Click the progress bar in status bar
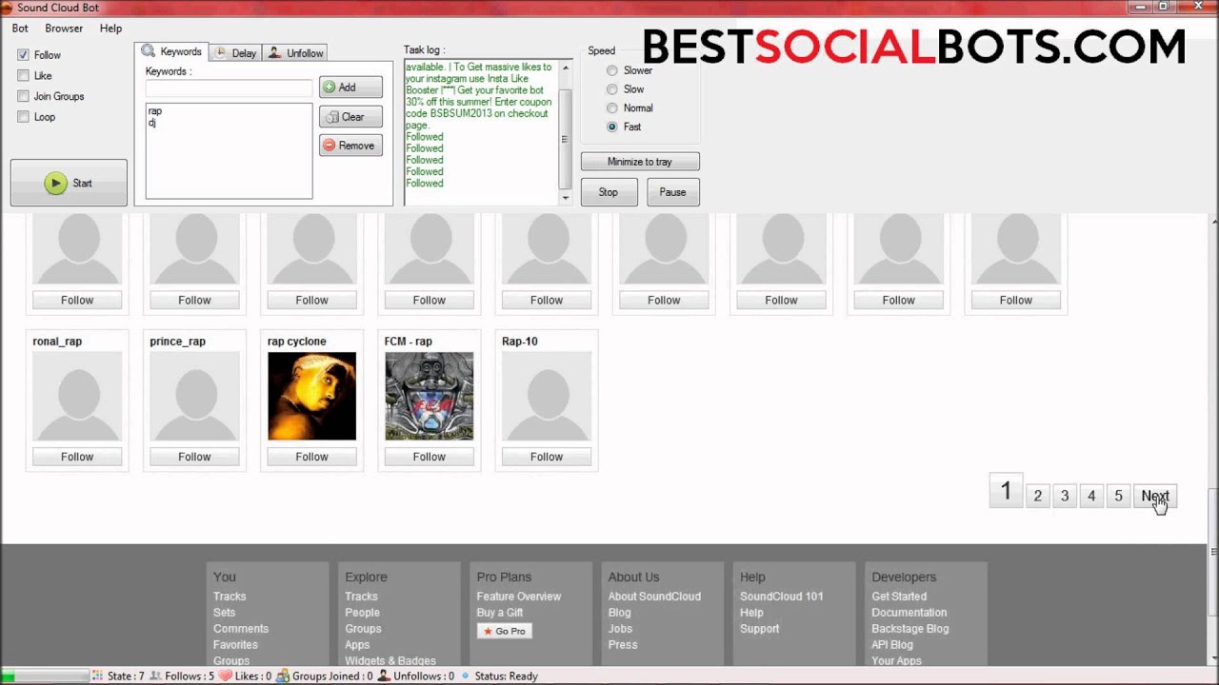The height and width of the screenshot is (685, 1219). tap(45, 676)
